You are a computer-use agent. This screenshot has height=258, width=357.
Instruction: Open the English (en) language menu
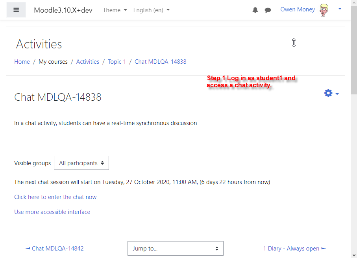[152, 10]
